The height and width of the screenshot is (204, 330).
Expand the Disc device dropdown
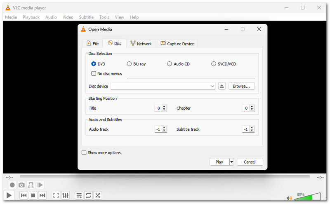coord(212,86)
